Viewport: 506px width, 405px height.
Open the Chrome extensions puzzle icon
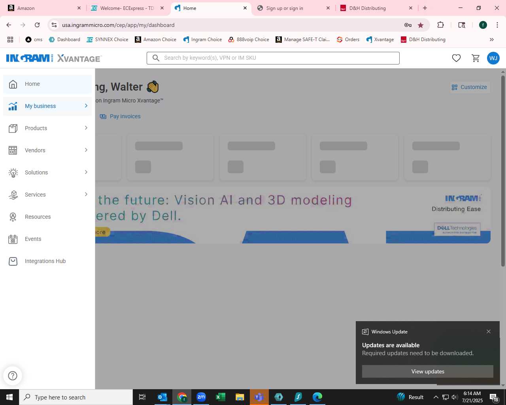click(x=440, y=25)
